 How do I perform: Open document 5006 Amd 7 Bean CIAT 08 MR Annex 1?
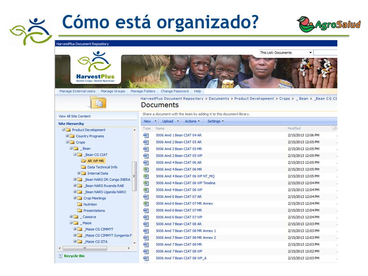[x=186, y=231]
